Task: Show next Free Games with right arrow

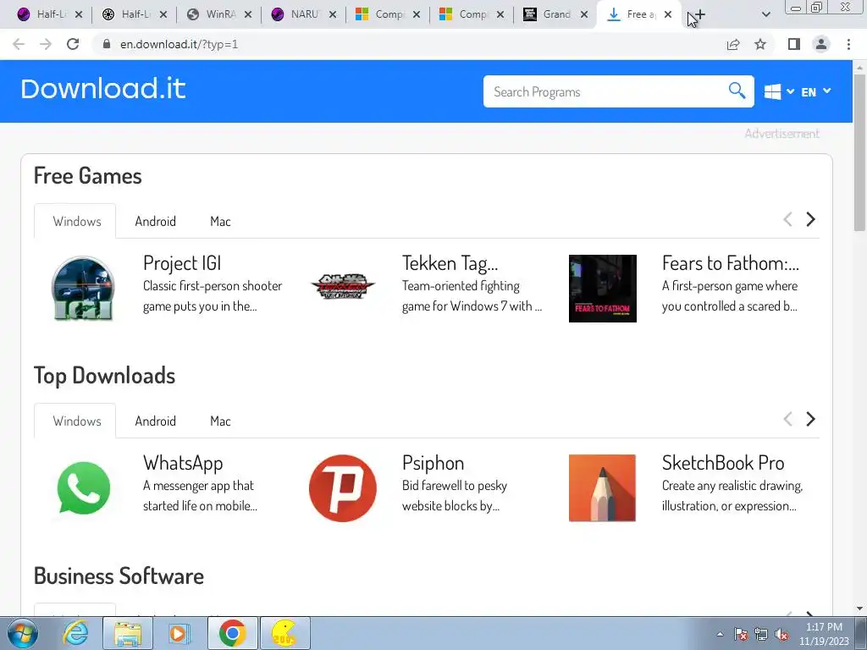Action: pos(810,219)
